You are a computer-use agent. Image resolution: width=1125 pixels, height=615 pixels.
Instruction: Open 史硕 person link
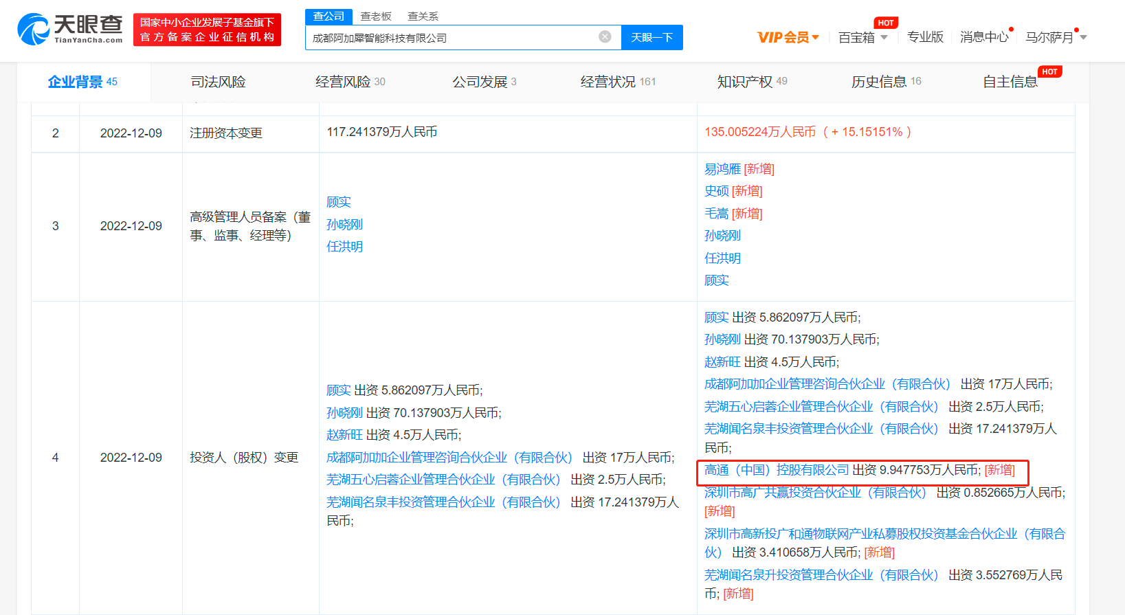click(x=716, y=191)
